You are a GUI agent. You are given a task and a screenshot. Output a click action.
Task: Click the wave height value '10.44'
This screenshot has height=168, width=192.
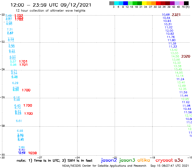[187, 109]
